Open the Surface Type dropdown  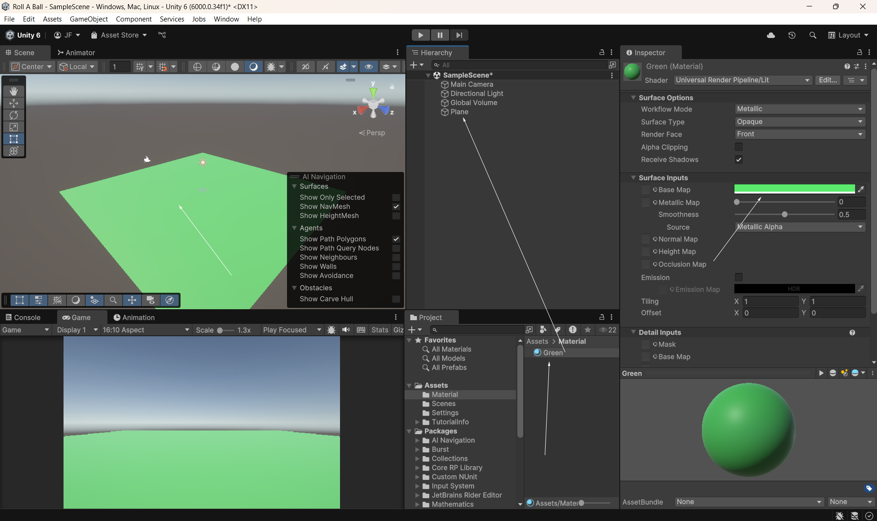point(799,122)
